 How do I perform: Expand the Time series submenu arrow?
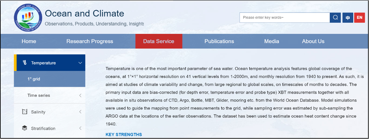click(x=80, y=95)
